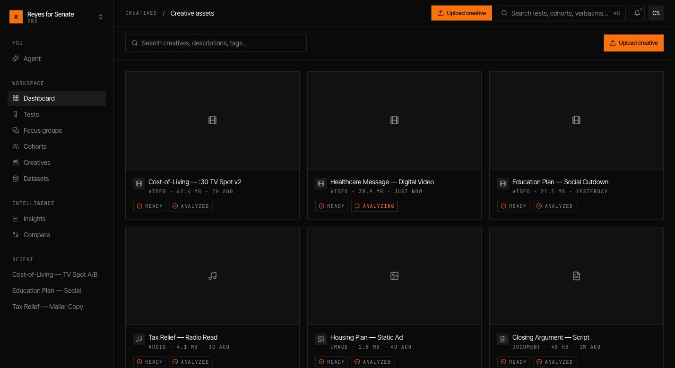This screenshot has height=368, width=675.
Task: Open Healthcare Message Digital Video thumbnail
Action: (394, 120)
